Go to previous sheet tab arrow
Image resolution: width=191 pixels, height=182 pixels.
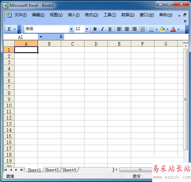click(11, 170)
